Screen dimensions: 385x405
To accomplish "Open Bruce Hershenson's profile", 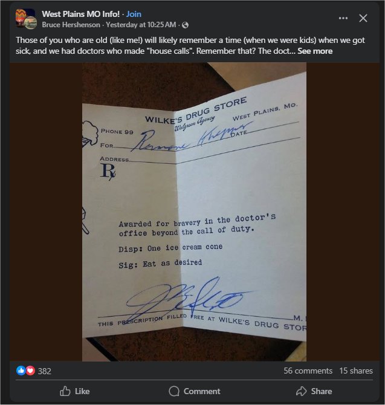I will tap(71, 25).
